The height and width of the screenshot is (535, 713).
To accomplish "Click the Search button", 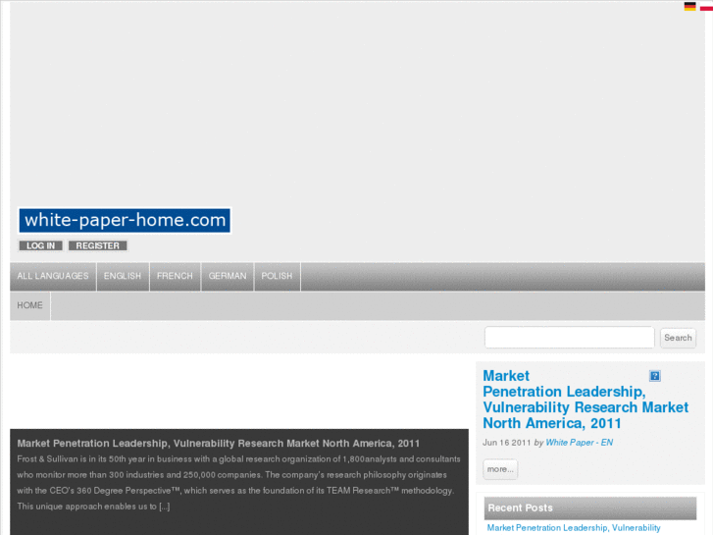I will (x=678, y=338).
